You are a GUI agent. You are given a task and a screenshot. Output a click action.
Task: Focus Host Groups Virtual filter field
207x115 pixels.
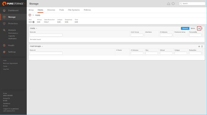pyautogui.click(x=166, y=53)
